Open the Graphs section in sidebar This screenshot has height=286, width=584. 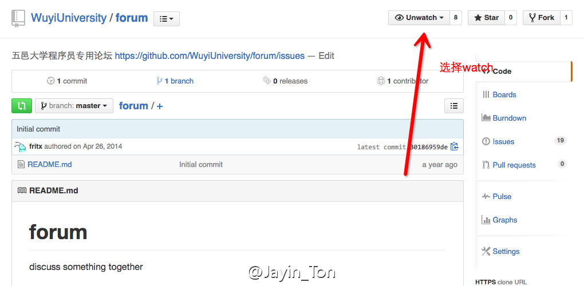(499, 220)
